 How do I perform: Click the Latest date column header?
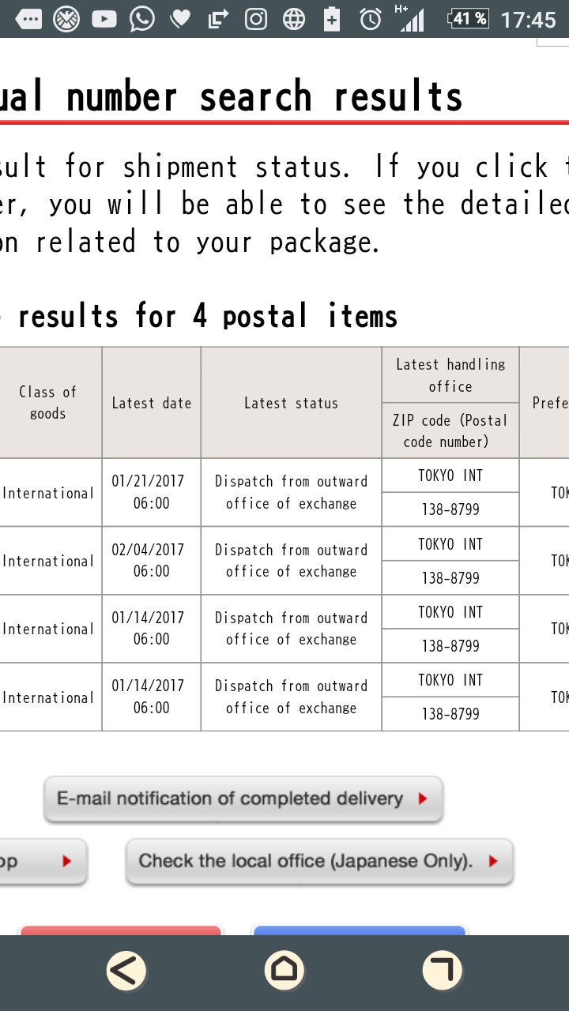click(x=152, y=403)
